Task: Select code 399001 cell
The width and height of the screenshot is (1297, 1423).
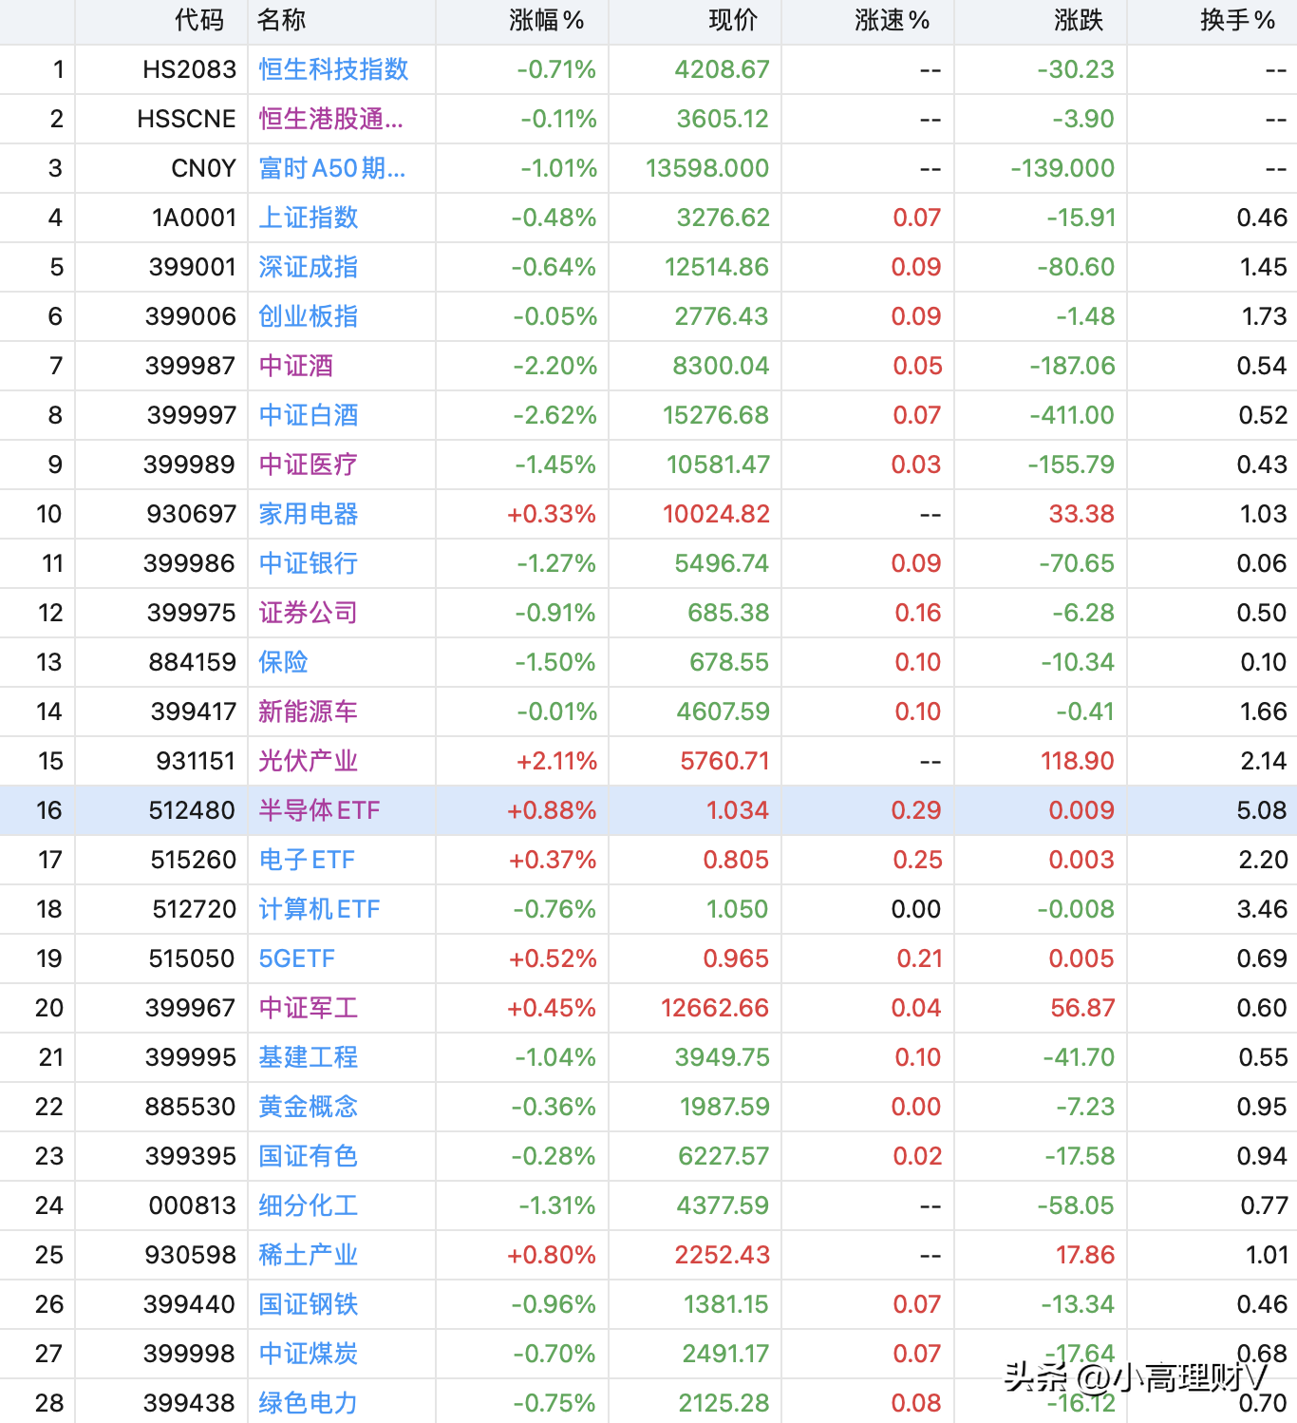Action: (192, 267)
